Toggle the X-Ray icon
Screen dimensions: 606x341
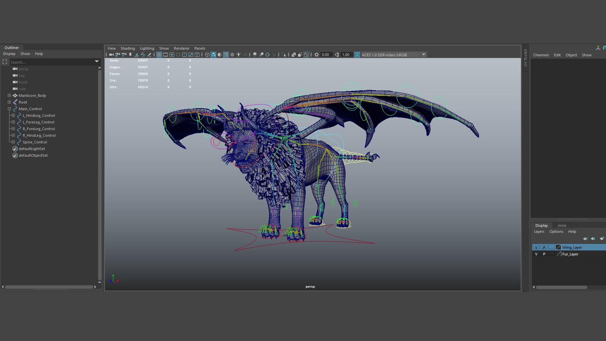point(294,55)
